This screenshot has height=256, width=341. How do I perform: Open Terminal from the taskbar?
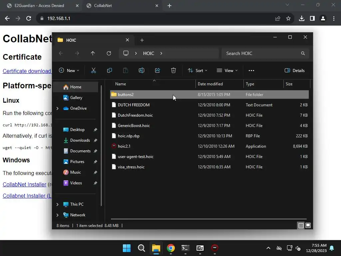pos(185,248)
